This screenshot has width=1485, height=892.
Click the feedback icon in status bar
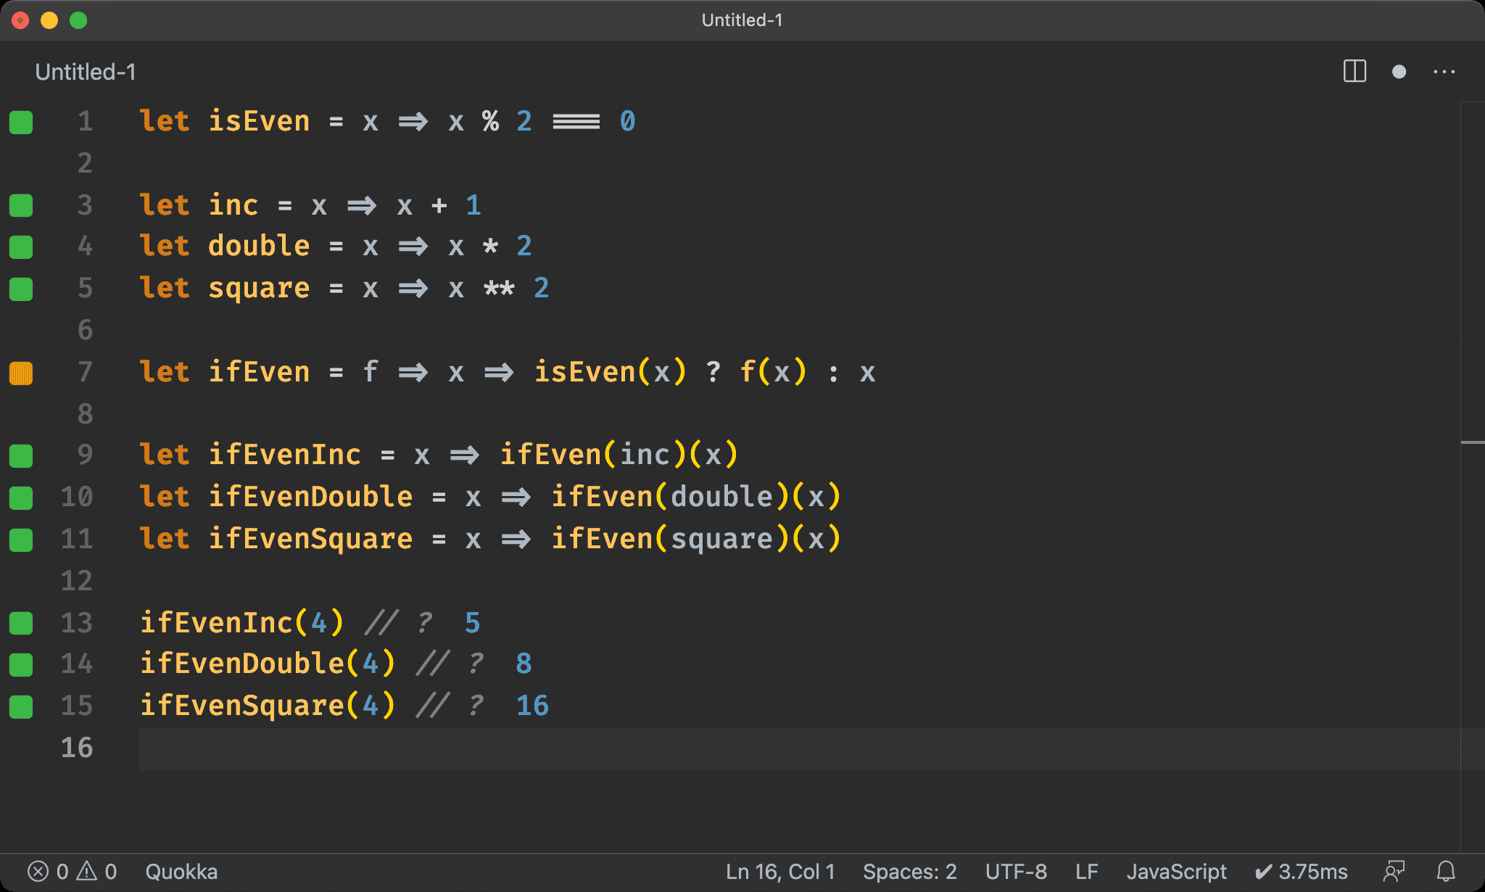(1394, 871)
